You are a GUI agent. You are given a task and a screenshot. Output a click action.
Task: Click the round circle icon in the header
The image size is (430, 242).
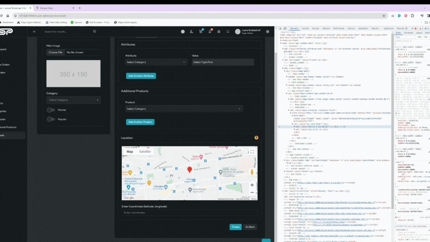[x=183, y=31]
